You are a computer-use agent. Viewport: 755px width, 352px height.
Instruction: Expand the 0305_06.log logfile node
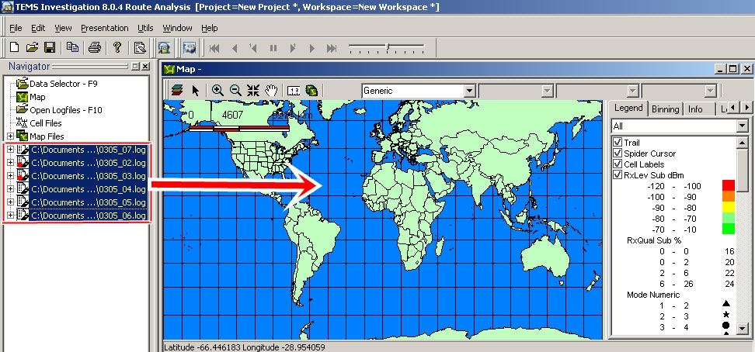(x=11, y=216)
